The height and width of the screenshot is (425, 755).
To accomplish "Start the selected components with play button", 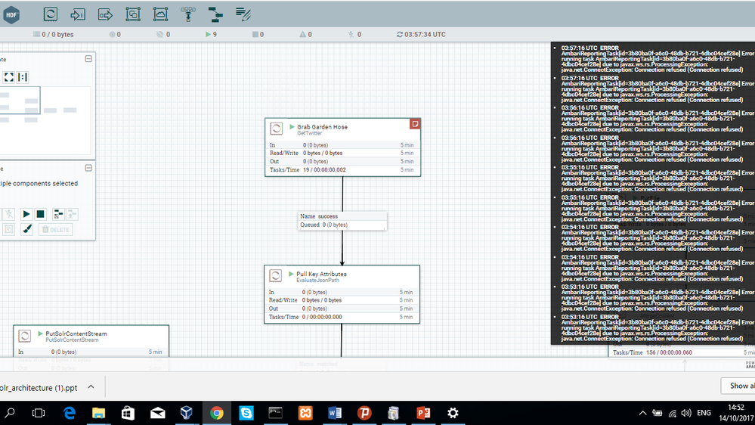I will point(26,215).
